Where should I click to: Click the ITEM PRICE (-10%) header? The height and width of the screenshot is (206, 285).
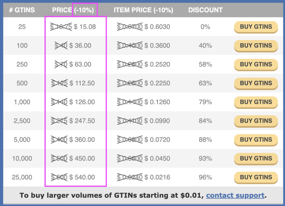pyautogui.click(x=143, y=10)
